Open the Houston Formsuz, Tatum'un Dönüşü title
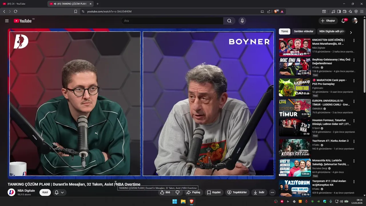Image resolution: width=366 pixels, height=206 pixels. point(331,122)
